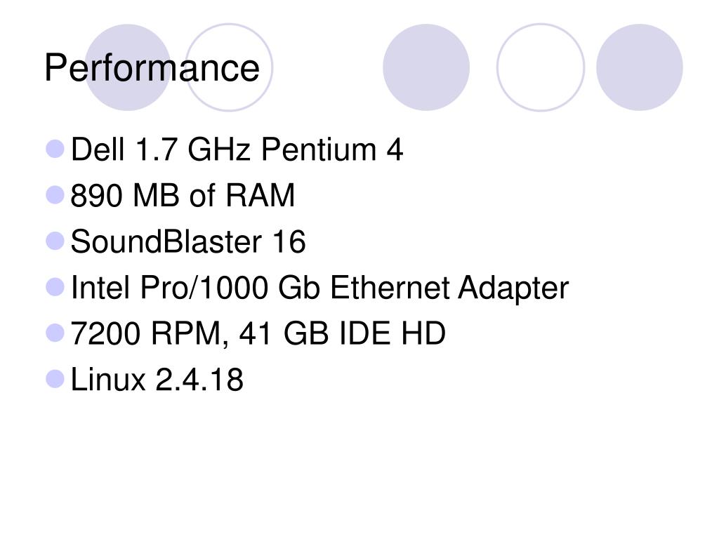Select the Linux 2.4.18 text

[157, 380]
